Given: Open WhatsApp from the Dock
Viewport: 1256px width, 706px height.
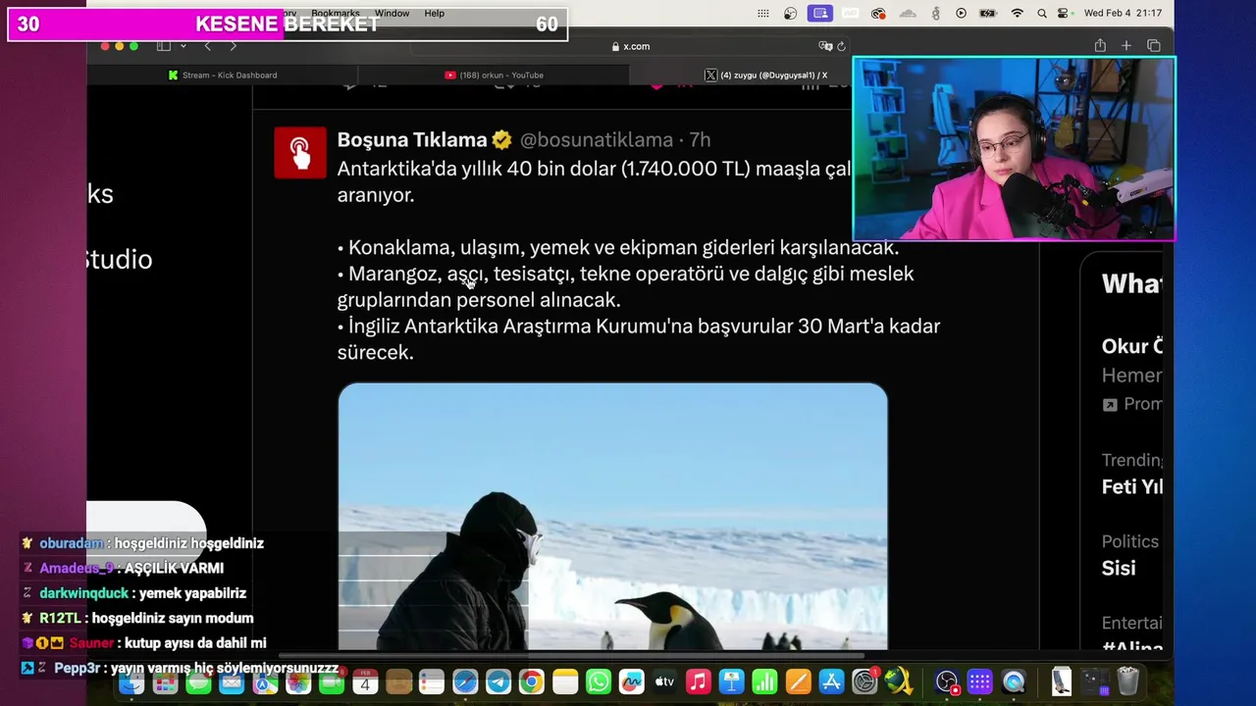Looking at the screenshot, I should click(599, 681).
